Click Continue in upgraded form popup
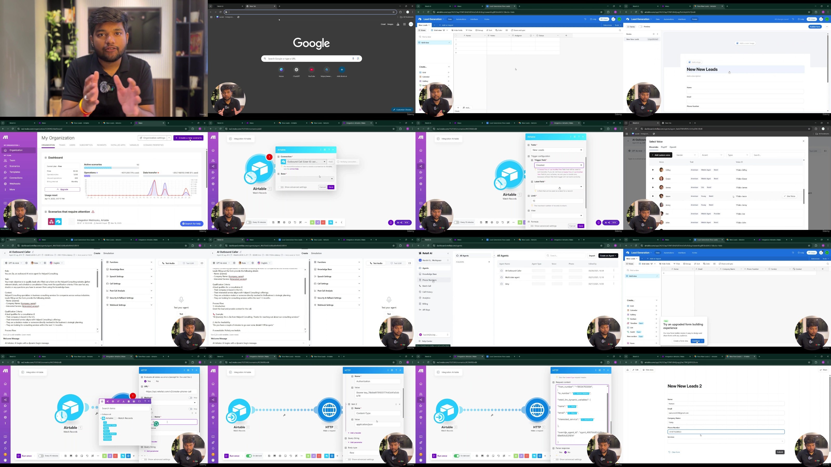 click(x=698, y=341)
